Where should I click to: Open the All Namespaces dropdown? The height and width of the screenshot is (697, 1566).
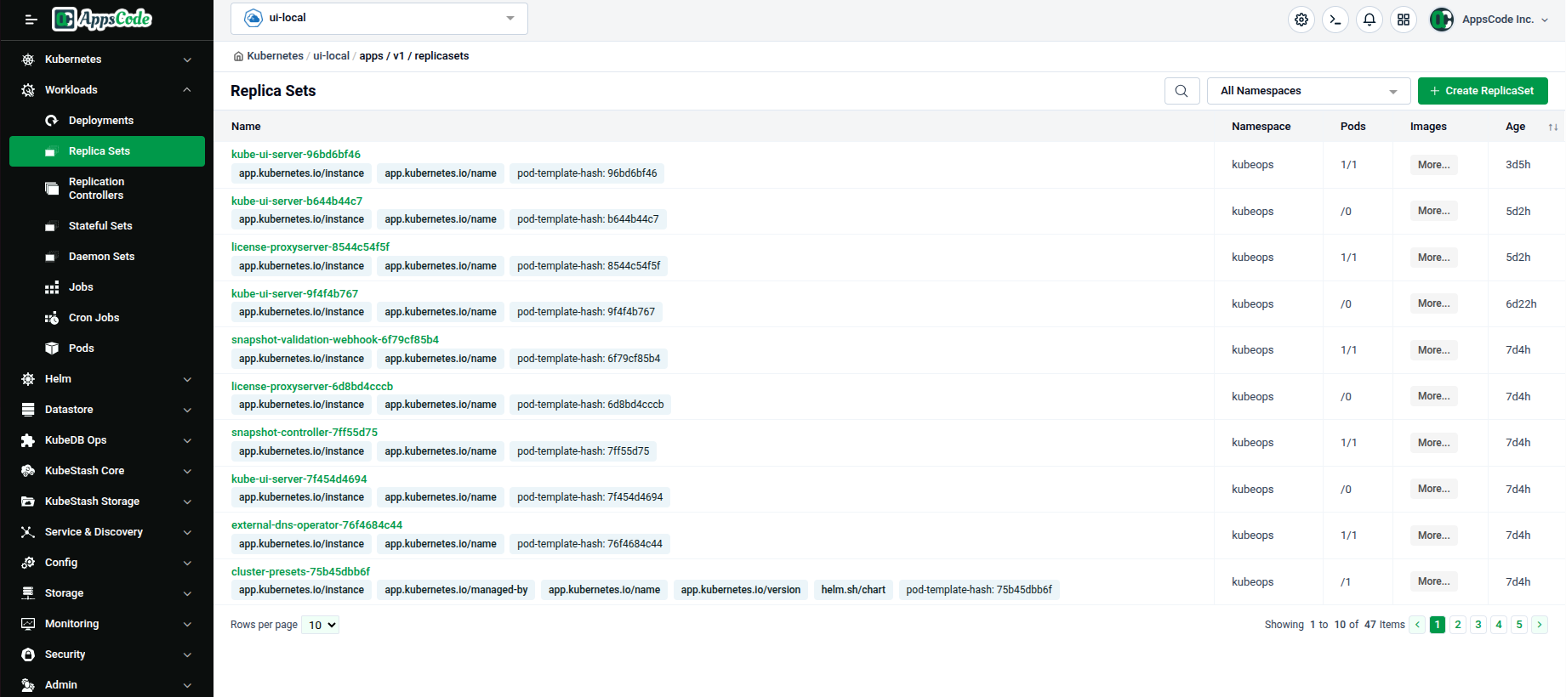tap(1308, 91)
